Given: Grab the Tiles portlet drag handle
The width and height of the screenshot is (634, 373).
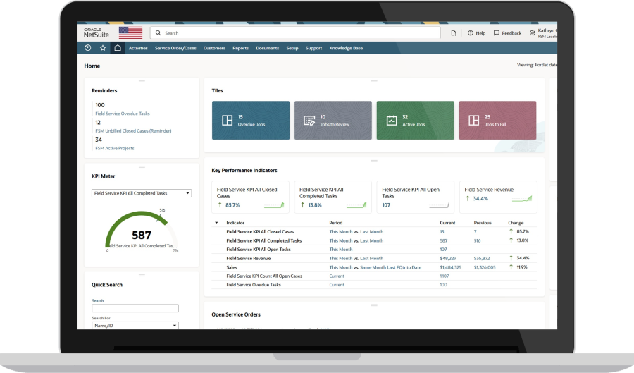Looking at the screenshot, I should 374,81.
